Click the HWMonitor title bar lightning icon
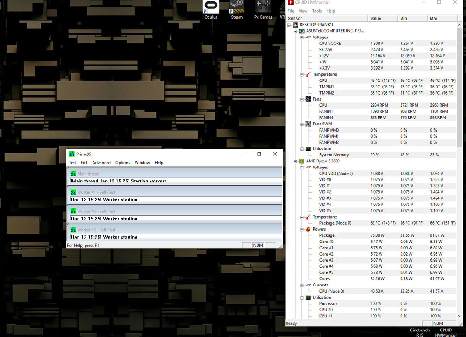The height and width of the screenshot is (337, 466). pos(291,2)
